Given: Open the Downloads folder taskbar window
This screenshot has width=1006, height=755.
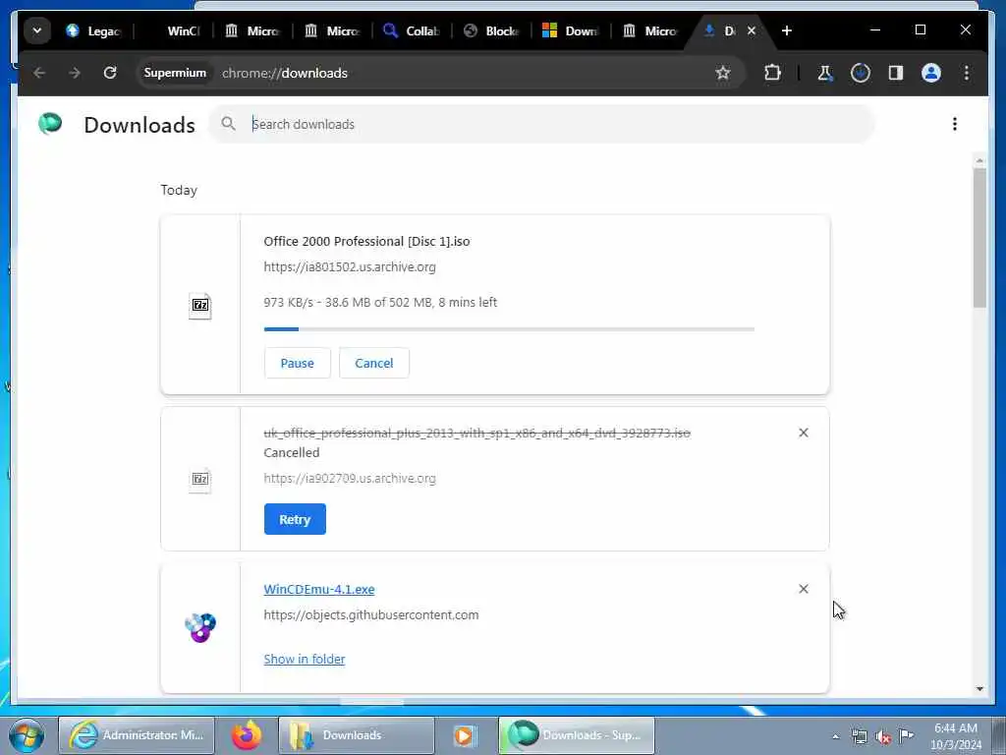Looking at the screenshot, I should click(x=356, y=735).
